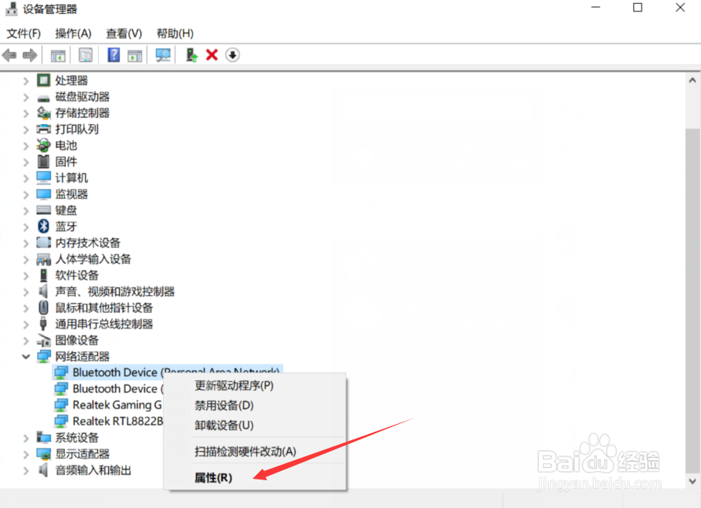Click the Scan for hardware changes toolbar icon

164,55
